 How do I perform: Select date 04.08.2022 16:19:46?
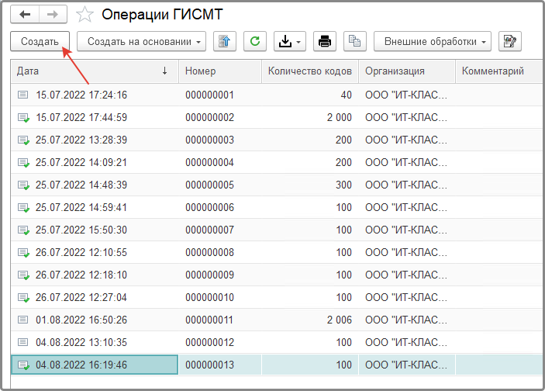[81, 365]
